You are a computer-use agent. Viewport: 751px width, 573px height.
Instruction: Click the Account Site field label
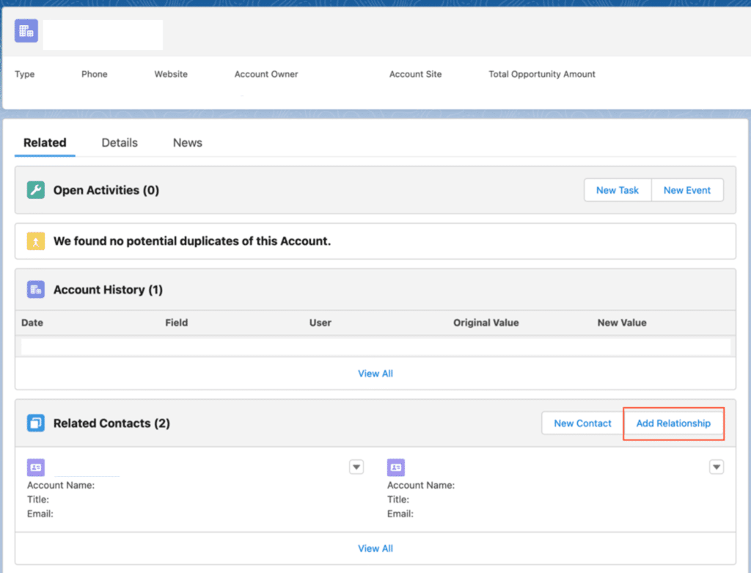[416, 74]
